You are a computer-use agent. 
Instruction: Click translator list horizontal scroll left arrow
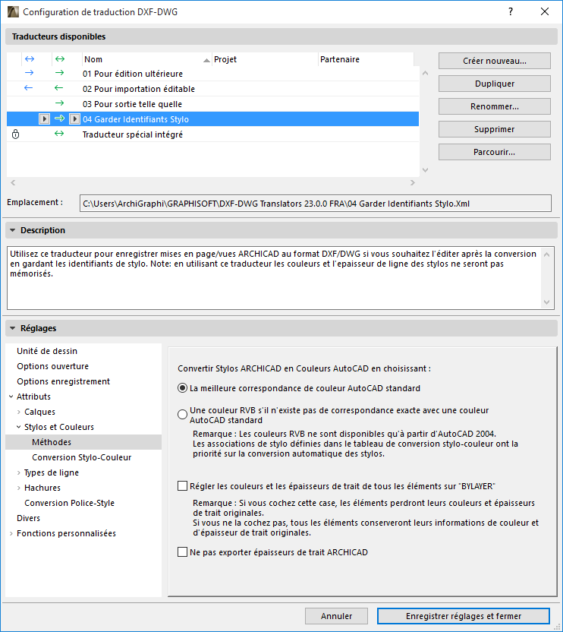click(14, 182)
